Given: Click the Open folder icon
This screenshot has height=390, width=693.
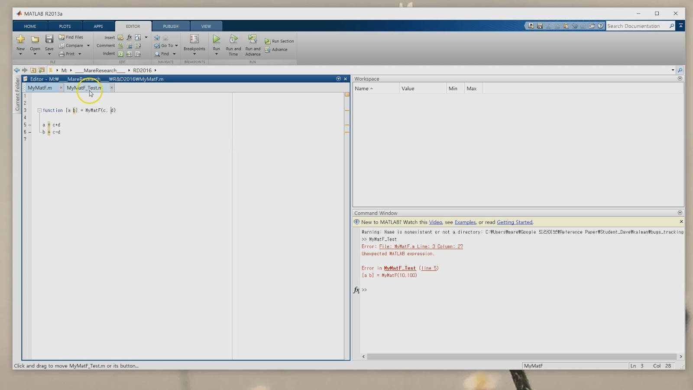Looking at the screenshot, I should click(x=35, y=39).
